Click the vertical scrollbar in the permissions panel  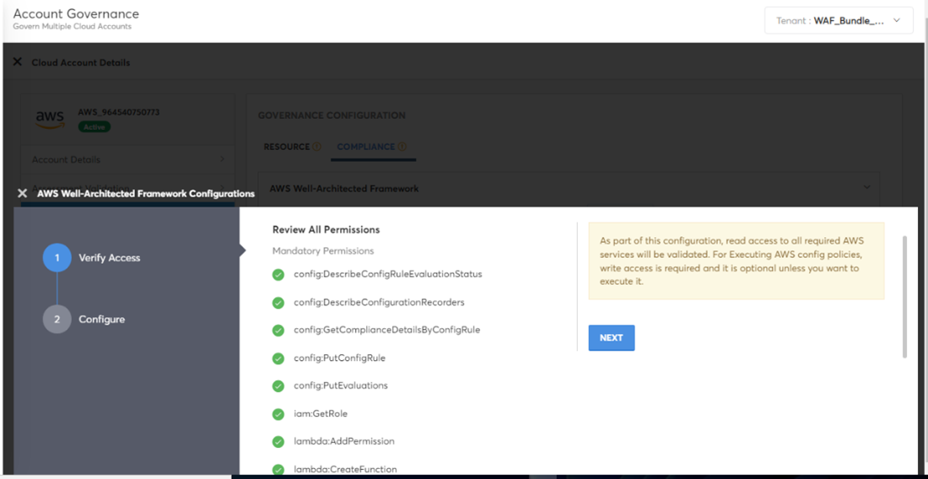(x=904, y=297)
